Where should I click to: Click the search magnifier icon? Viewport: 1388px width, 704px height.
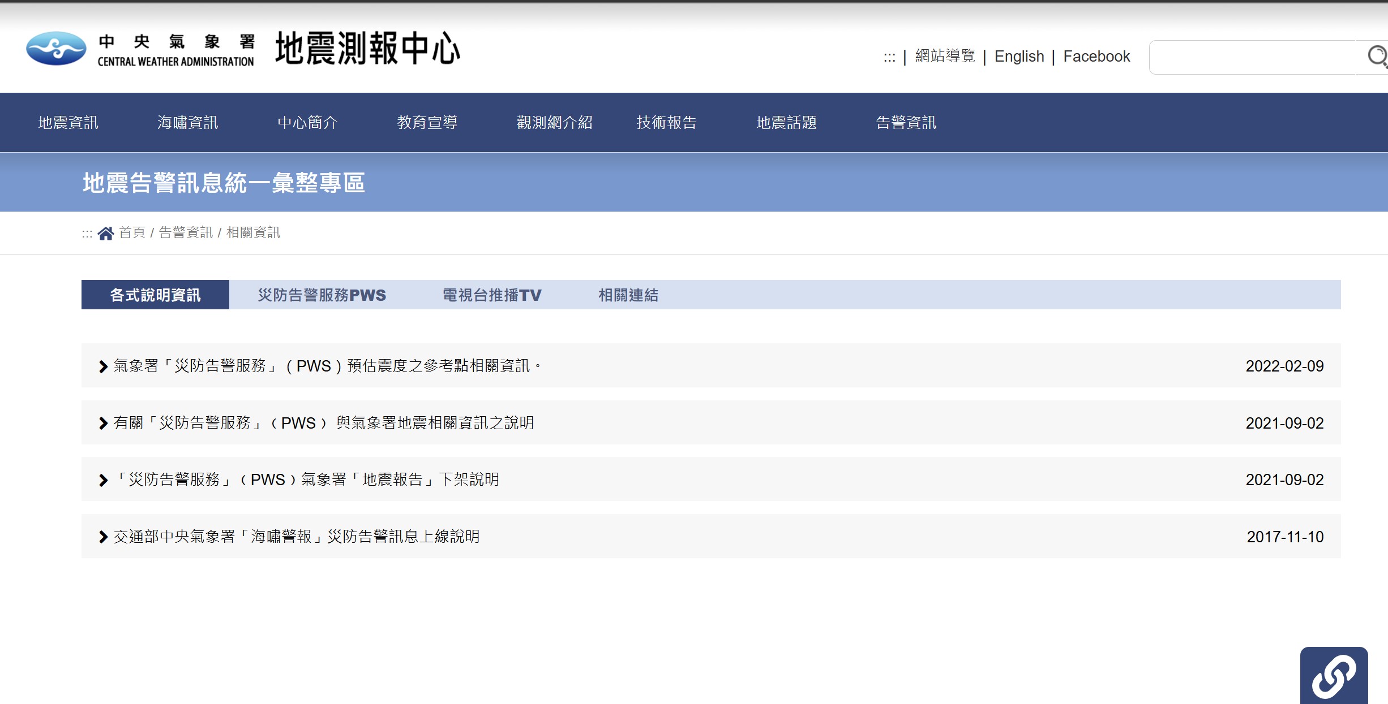pyautogui.click(x=1377, y=57)
